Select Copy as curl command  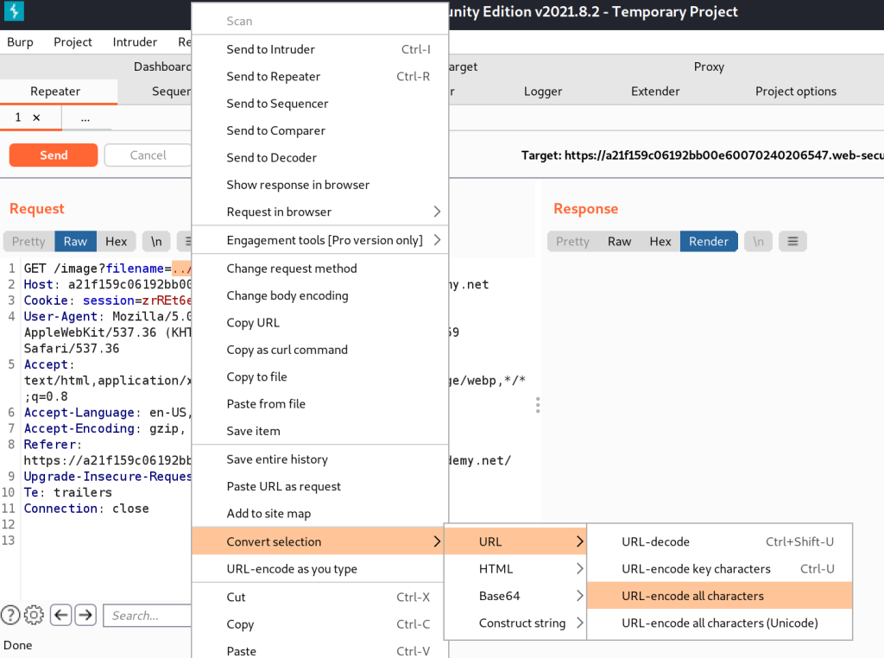pyautogui.click(x=287, y=350)
